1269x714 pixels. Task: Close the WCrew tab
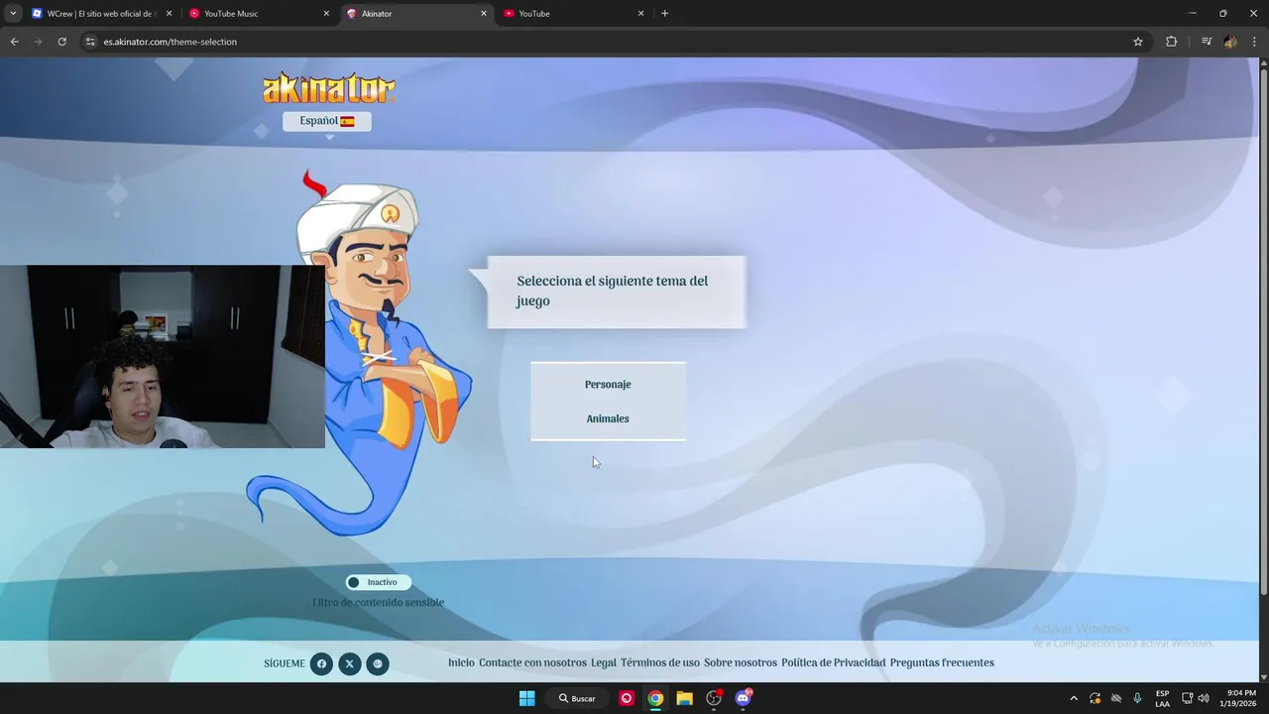point(169,14)
